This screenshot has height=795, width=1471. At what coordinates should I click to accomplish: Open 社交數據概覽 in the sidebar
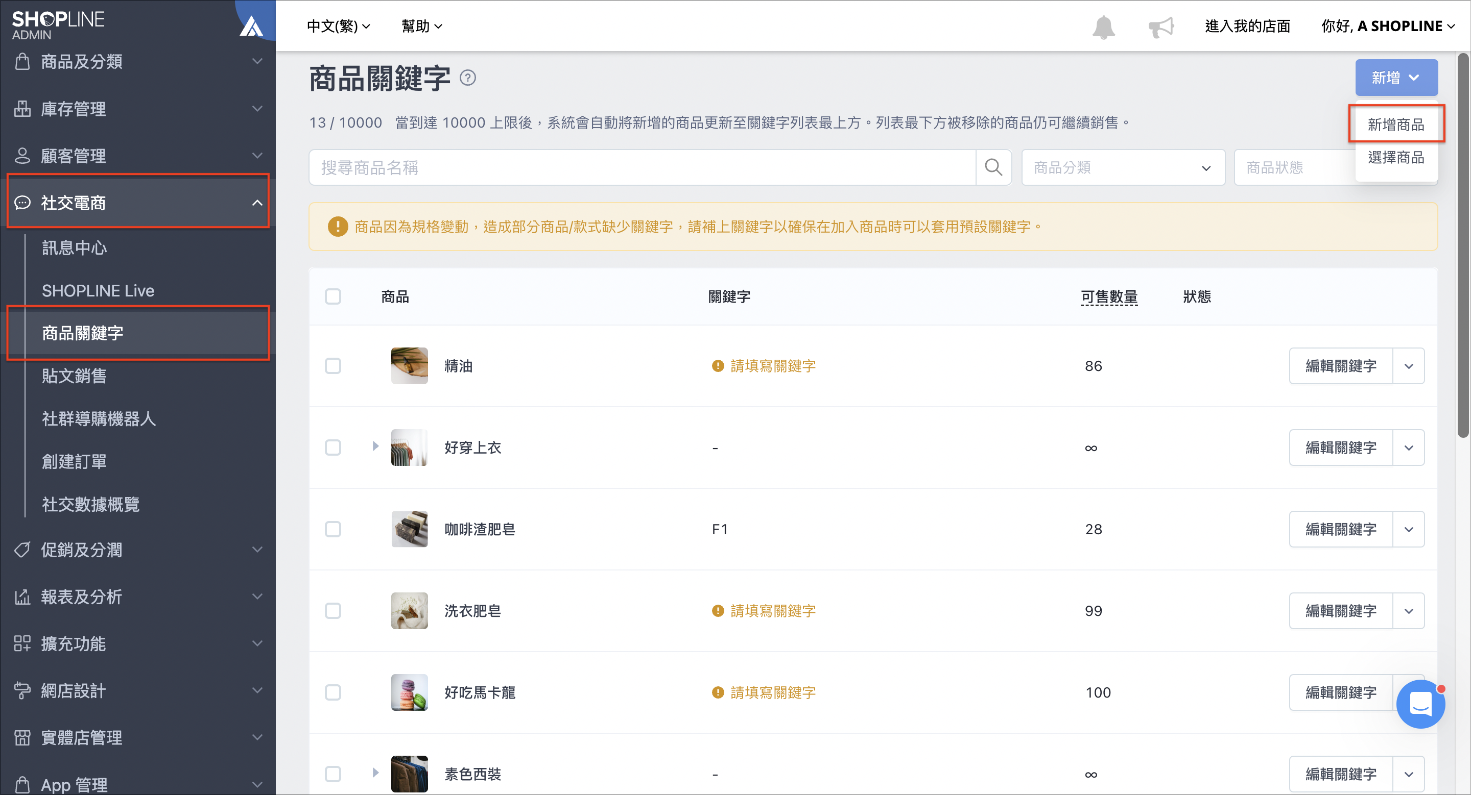(x=91, y=504)
